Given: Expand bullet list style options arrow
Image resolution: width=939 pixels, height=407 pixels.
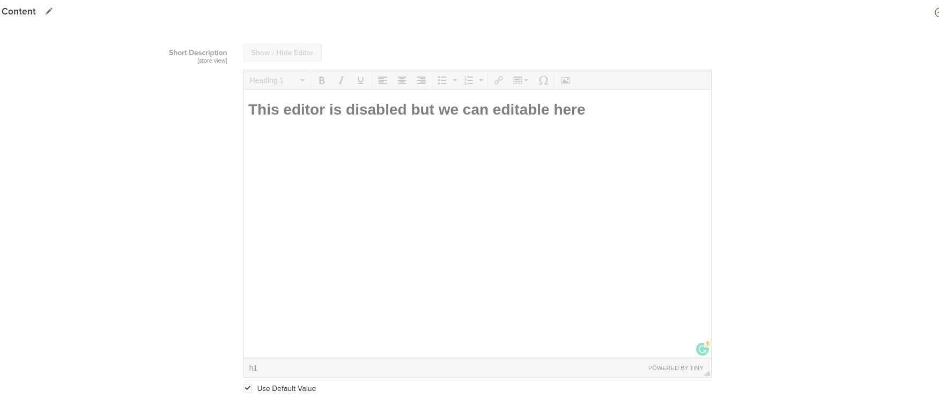Looking at the screenshot, I should [455, 80].
